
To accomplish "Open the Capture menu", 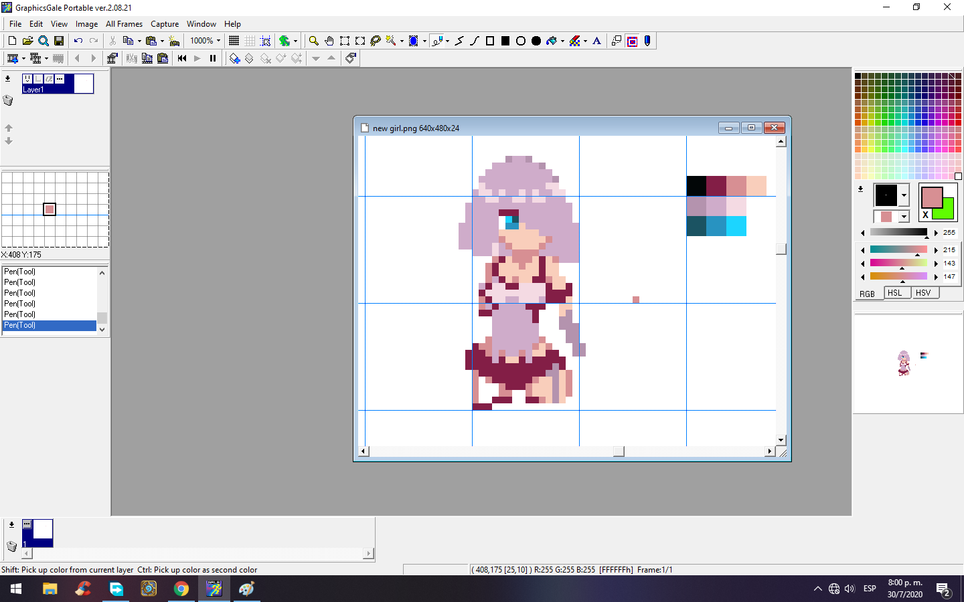I will [165, 24].
